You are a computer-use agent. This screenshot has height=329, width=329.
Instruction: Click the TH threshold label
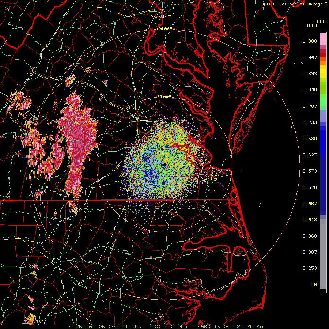point(314,285)
